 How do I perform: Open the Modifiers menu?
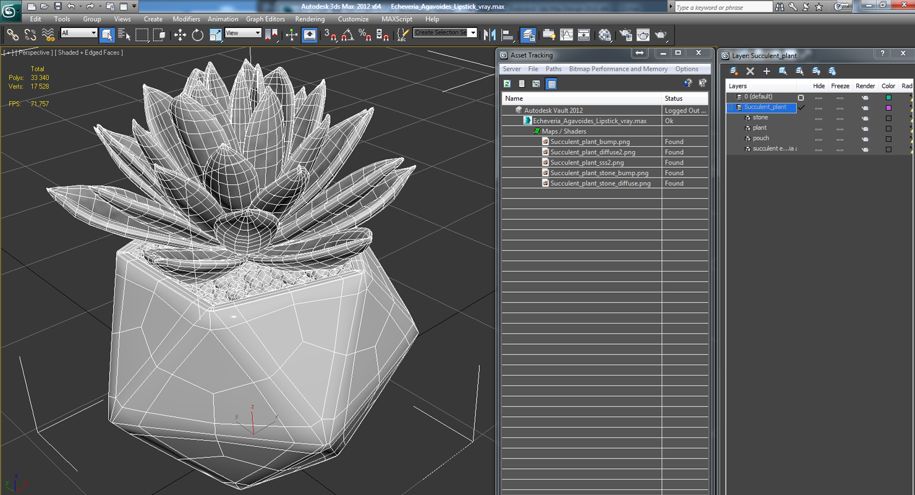[x=186, y=19]
